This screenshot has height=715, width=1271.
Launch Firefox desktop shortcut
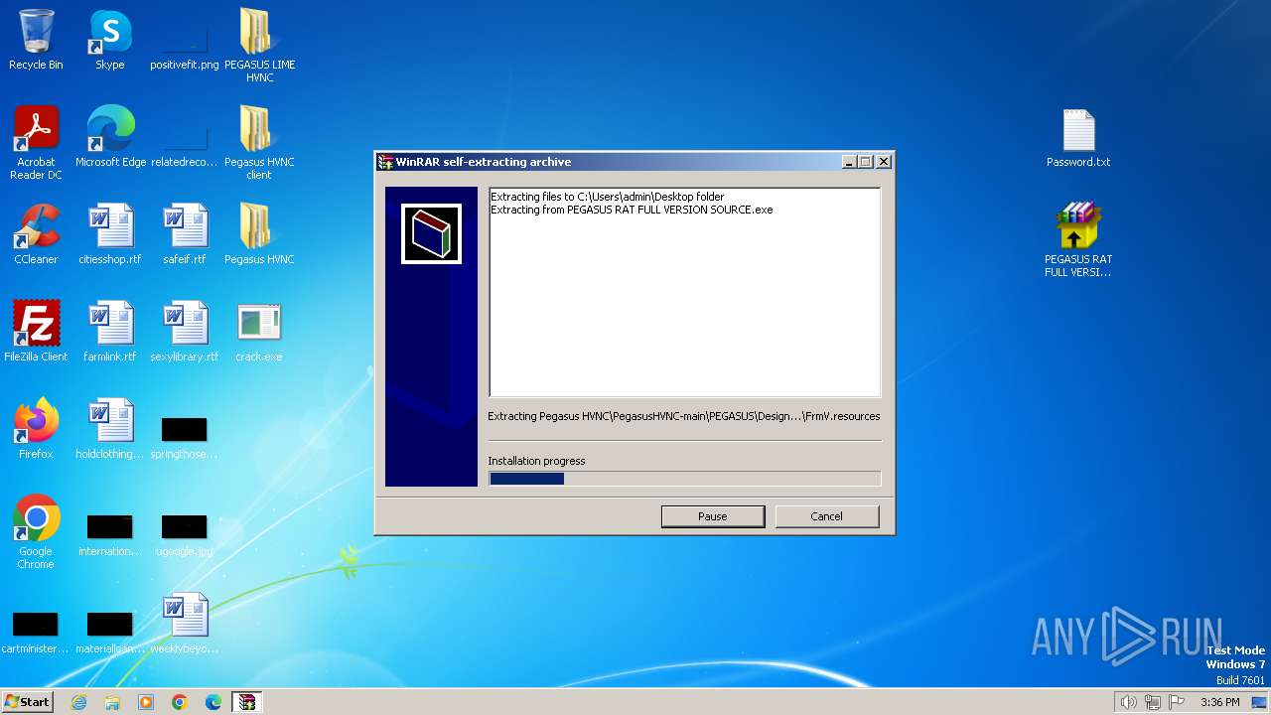click(36, 429)
